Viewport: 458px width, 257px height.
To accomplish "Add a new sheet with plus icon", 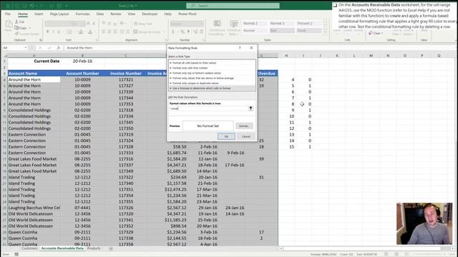I will pos(111,248).
